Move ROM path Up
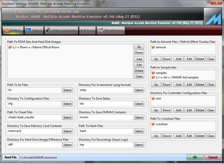Viewport: 224px width, 164px height. (x=139, y=47)
